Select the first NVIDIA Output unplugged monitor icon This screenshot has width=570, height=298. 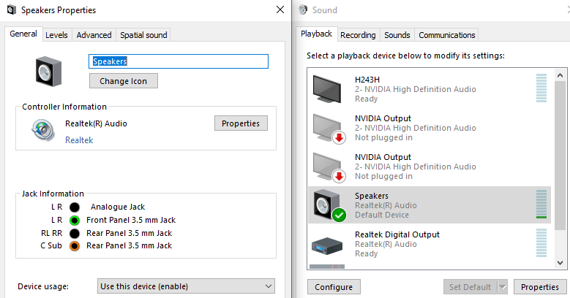point(329,129)
